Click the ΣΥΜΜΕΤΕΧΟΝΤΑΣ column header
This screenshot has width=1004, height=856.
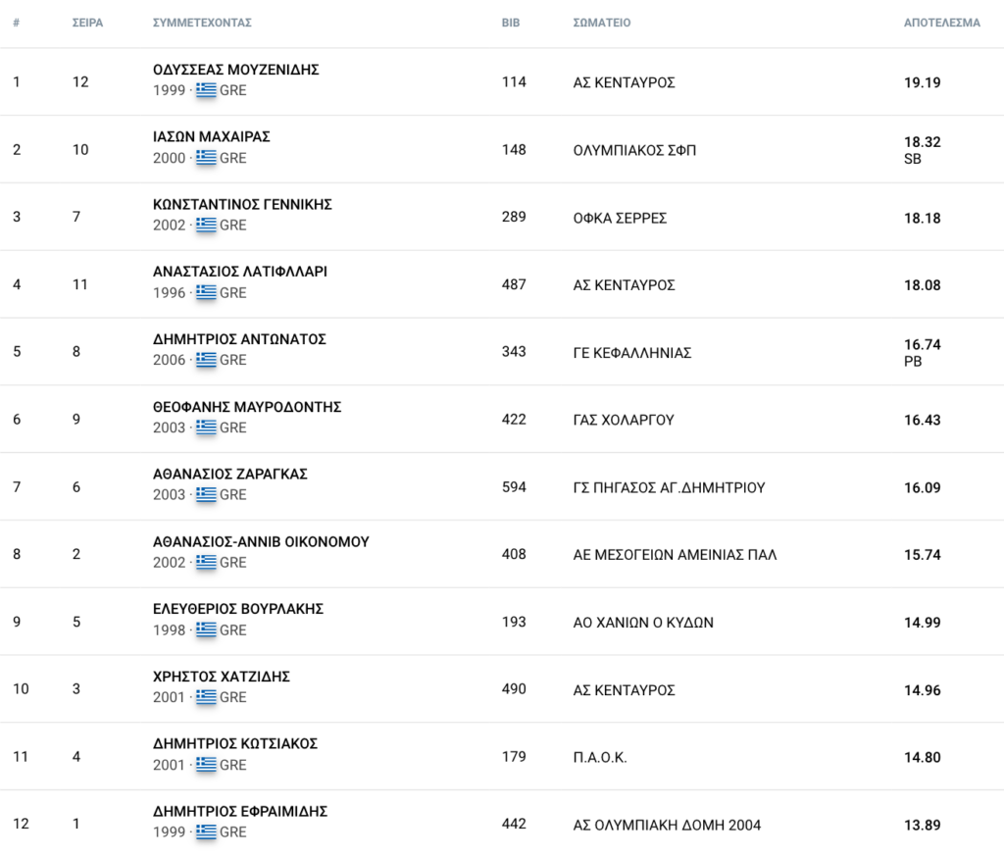(x=202, y=24)
